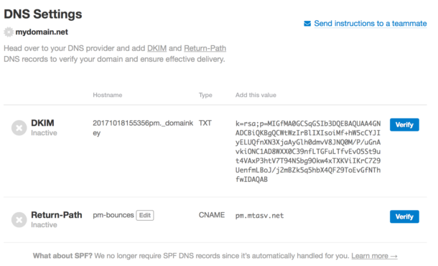Screen dimensions: 438x266
Task: Click the Hostname column header
Action: pyautogui.click(x=108, y=95)
